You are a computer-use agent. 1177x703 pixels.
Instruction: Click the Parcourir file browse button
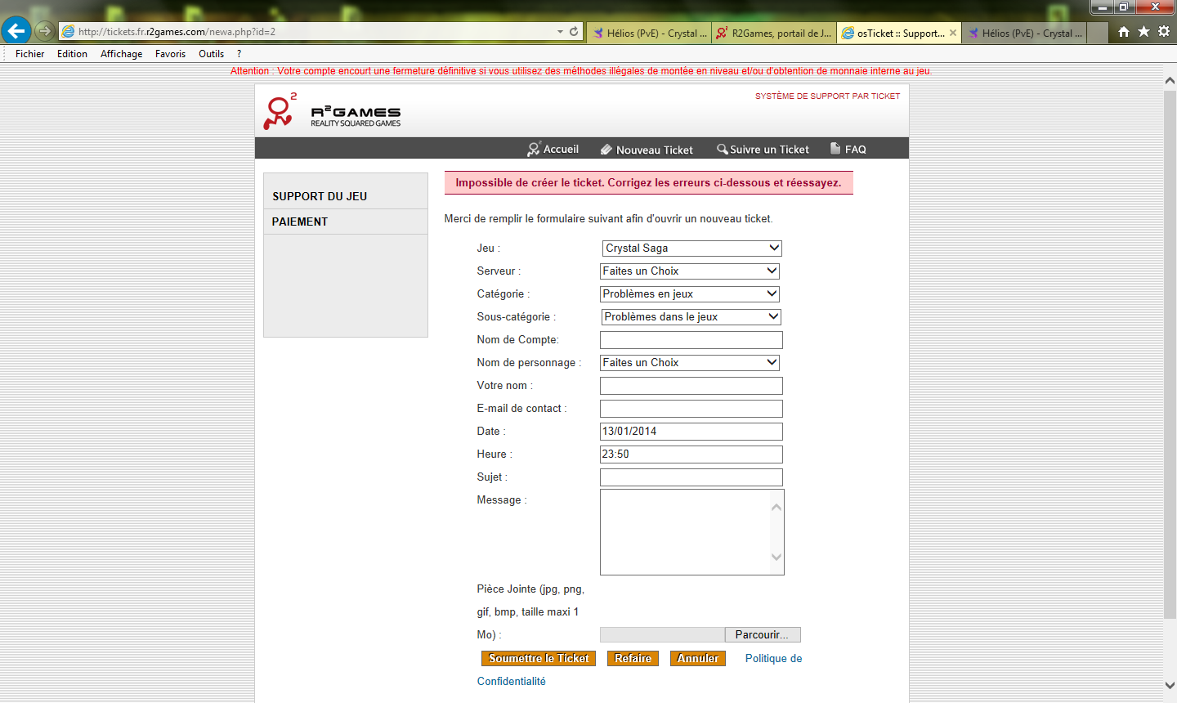762,635
